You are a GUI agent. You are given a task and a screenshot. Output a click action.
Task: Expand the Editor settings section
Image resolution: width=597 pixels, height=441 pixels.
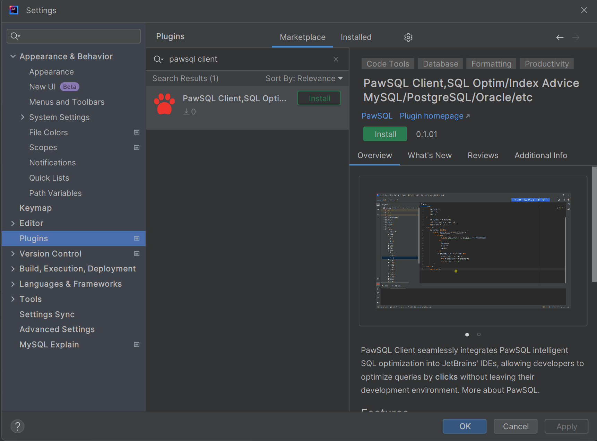click(13, 223)
